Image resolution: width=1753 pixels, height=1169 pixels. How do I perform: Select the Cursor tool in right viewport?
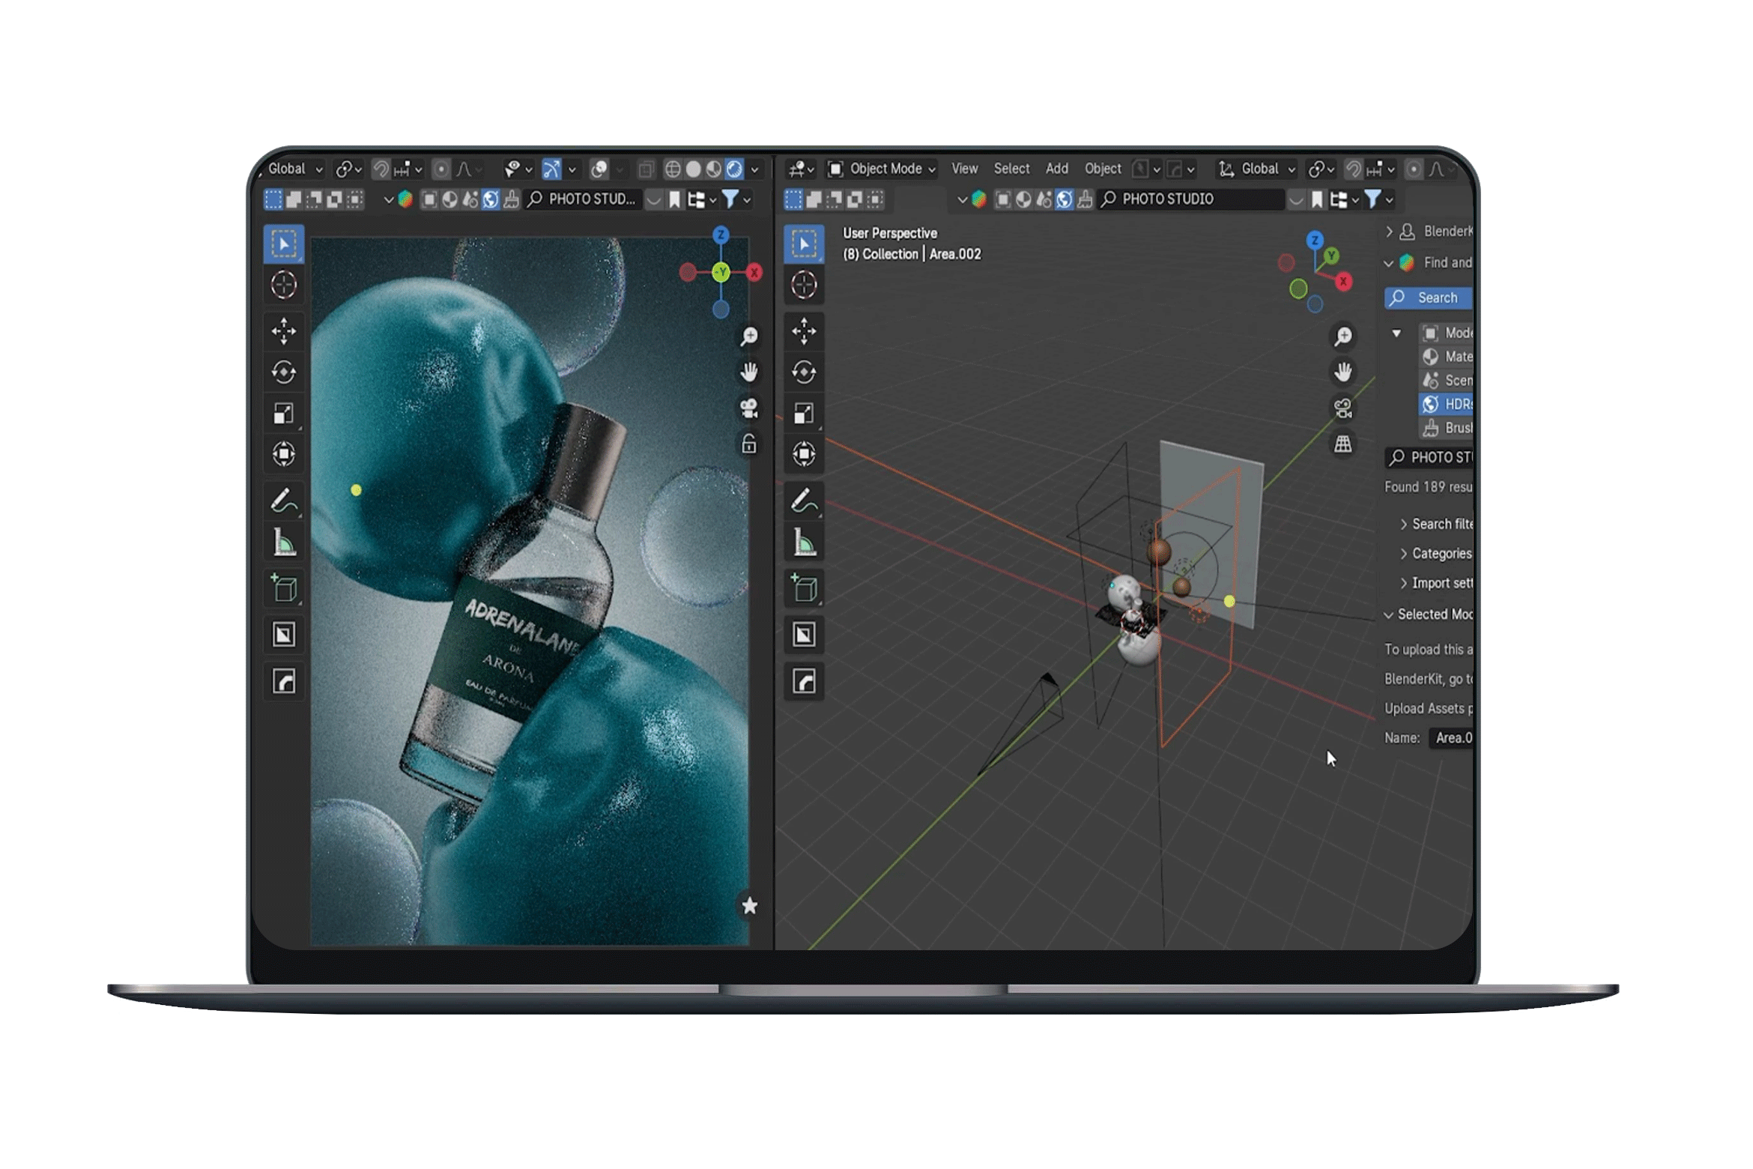coord(804,285)
